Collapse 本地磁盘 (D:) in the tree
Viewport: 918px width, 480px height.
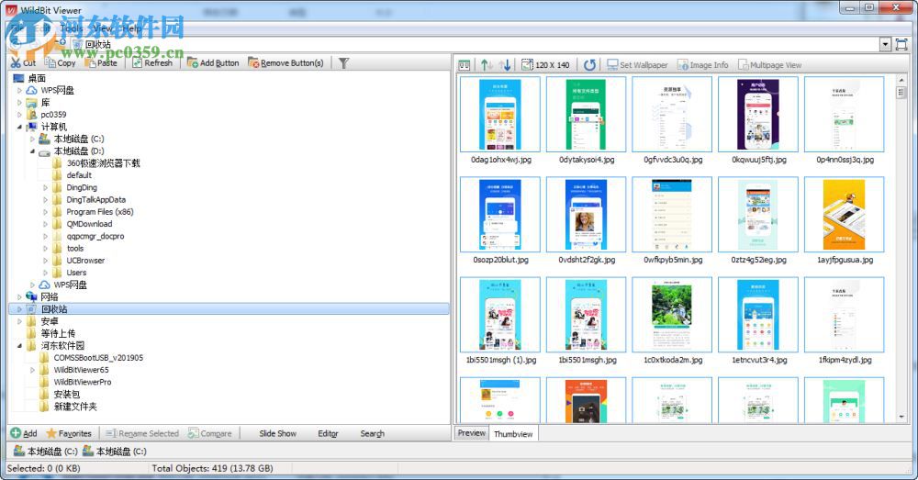[32, 151]
